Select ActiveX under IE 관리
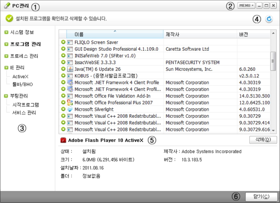The height and width of the screenshot is (203, 280). (x=20, y=76)
